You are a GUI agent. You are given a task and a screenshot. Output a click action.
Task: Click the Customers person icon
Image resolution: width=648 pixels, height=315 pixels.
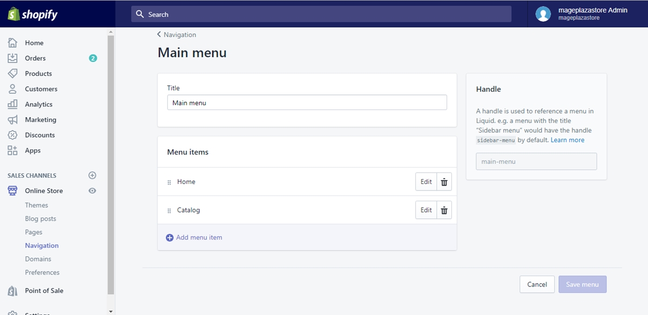(12, 89)
